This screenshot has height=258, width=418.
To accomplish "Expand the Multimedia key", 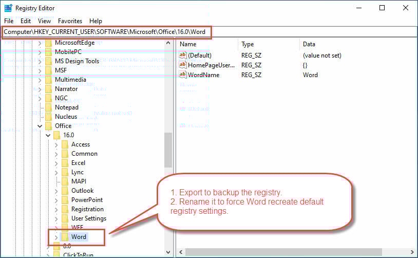I will click(40, 80).
